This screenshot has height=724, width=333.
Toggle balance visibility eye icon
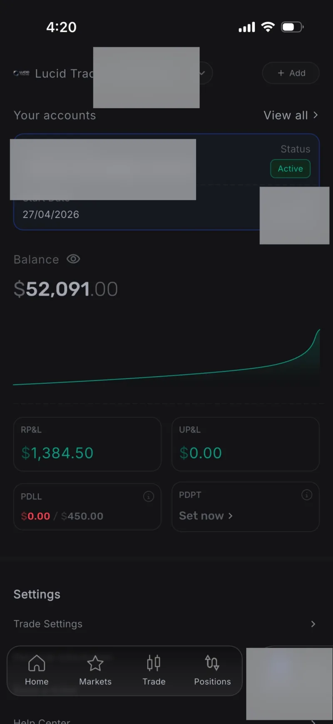[73, 259]
